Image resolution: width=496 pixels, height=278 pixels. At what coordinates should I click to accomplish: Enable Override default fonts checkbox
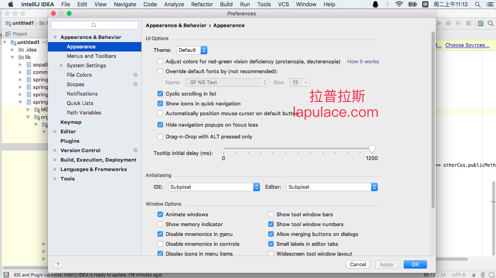click(160, 71)
